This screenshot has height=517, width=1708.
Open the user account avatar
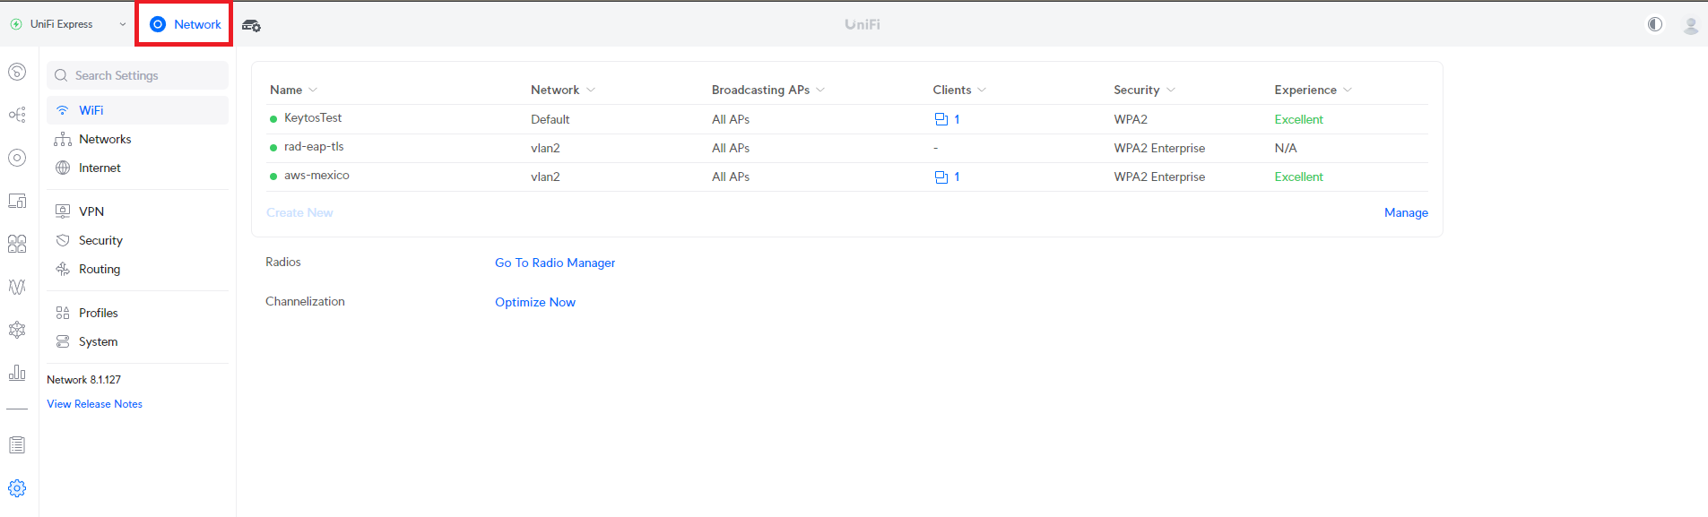coord(1690,25)
